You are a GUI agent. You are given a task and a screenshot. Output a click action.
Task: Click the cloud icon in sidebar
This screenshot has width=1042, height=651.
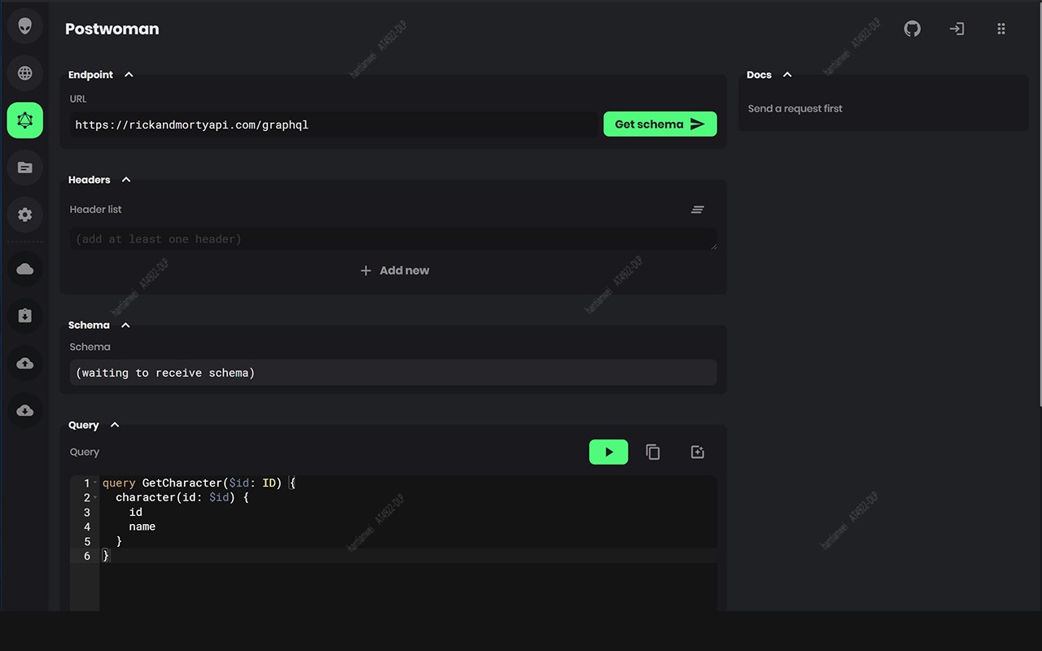coord(25,269)
